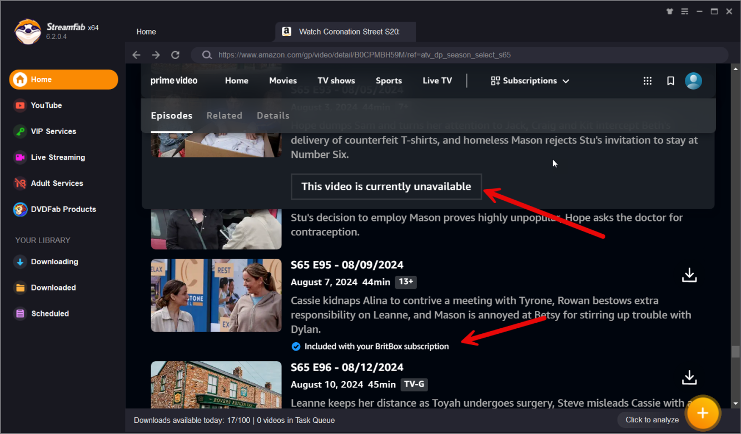Image resolution: width=741 pixels, height=434 pixels.
Task: Expand the Subscriptions dropdown
Action: [x=530, y=81]
